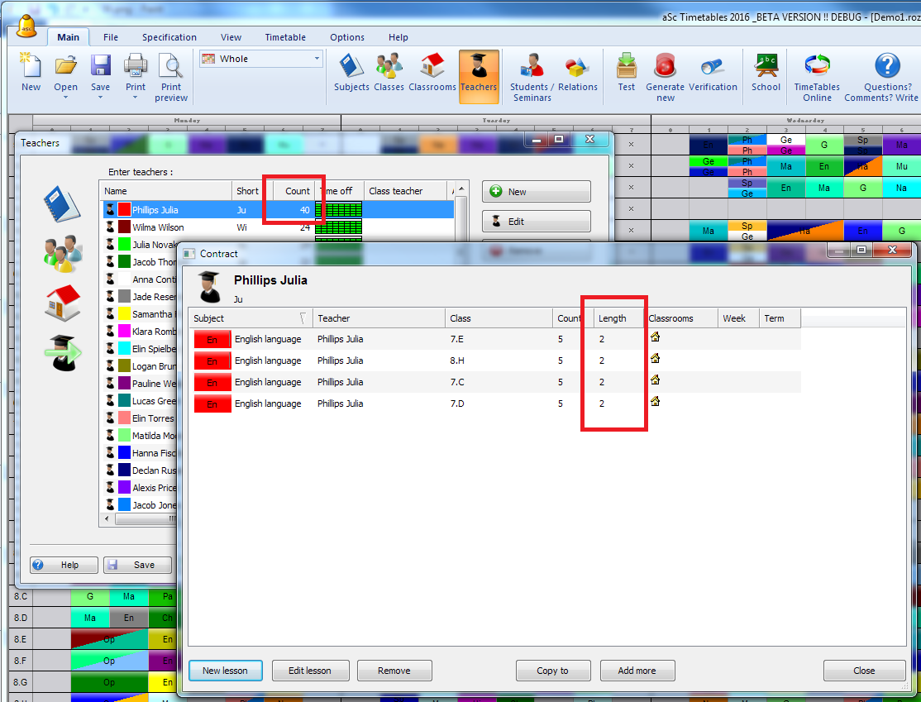The width and height of the screenshot is (921, 702).
Task: Open the Timetable ribbon tab
Action: [x=285, y=37]
